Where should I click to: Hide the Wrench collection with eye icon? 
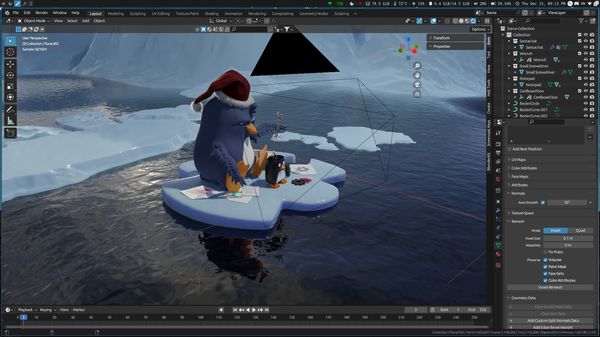click(586, 53)
